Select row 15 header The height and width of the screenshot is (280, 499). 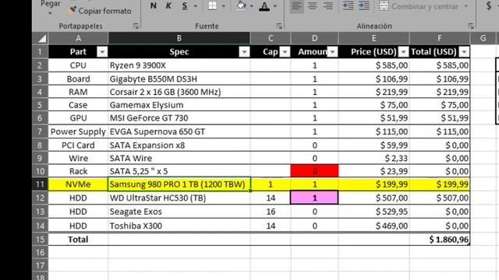tap(40, 240)
